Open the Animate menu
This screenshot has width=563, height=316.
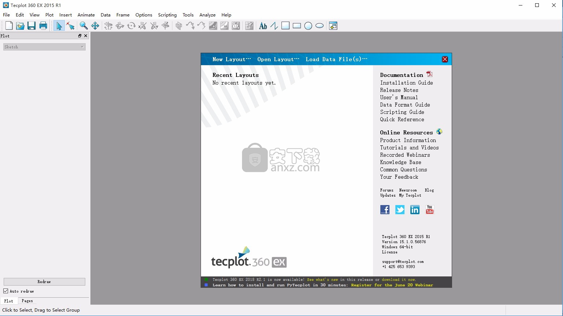[86, 15]
